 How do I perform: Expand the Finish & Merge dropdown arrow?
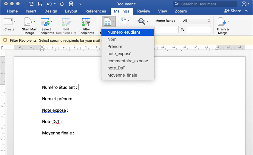pos(228,21)
